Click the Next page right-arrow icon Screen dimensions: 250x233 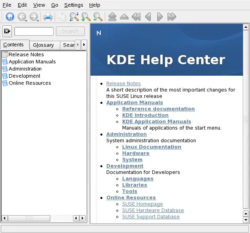pyautogui.click(x=160, y=17)
